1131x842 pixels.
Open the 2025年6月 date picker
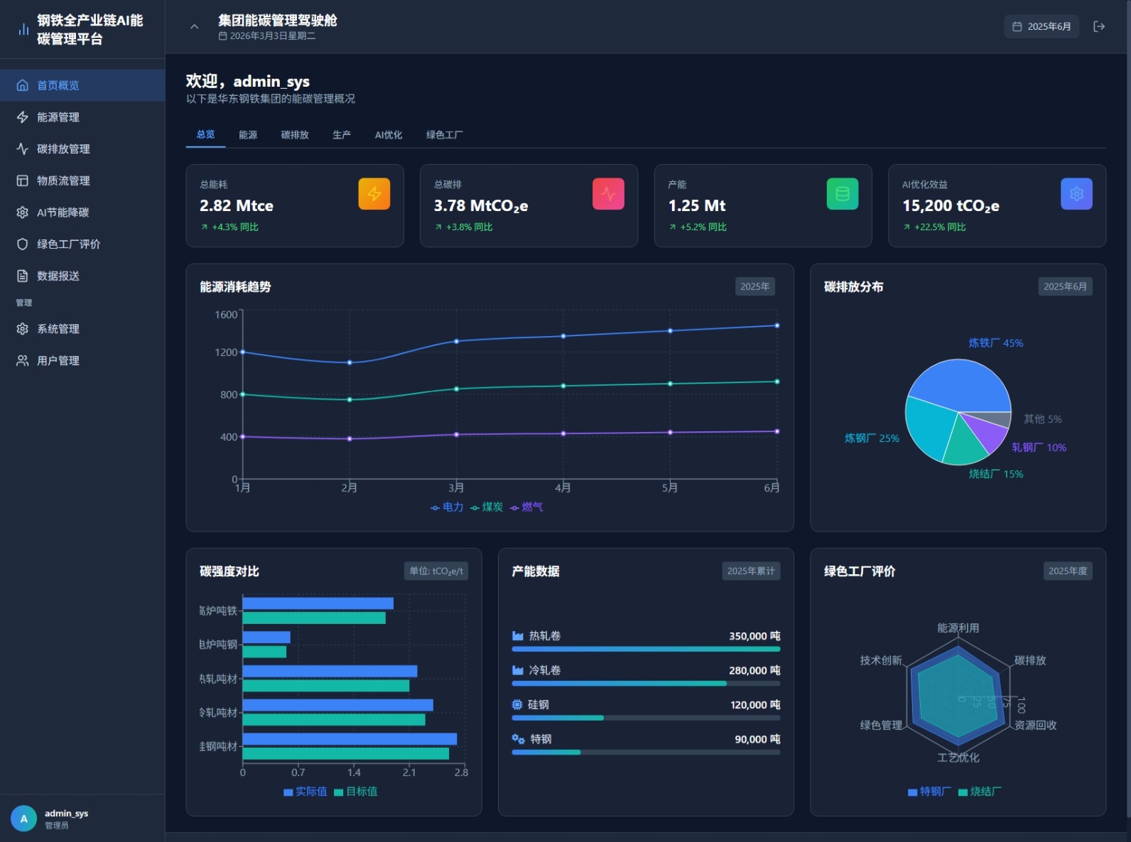tap(1041, 26)
